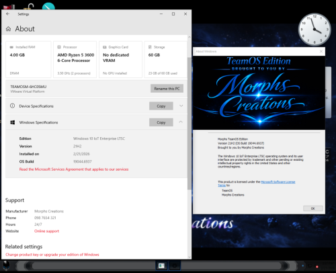The height and width of the screenshot is (273, 336).
Task: Open the first pinned taskbar app icon
Action: [161, 266]
